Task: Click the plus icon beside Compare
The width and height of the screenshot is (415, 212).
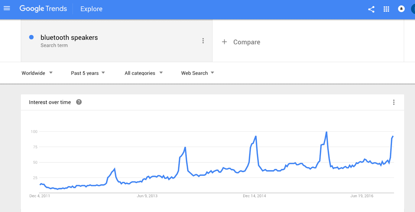Action: pyautogui.click(x=224, y=42)
